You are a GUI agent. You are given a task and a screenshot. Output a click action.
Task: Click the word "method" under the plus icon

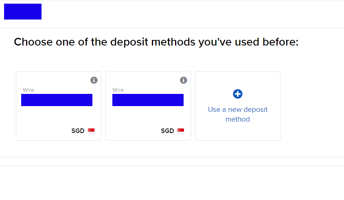238,120
